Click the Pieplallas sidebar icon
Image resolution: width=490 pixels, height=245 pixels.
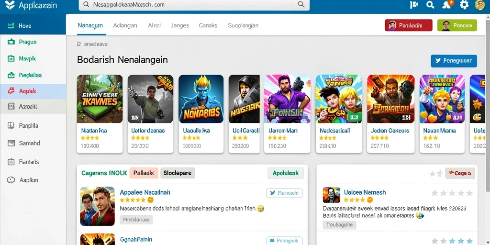11,75
